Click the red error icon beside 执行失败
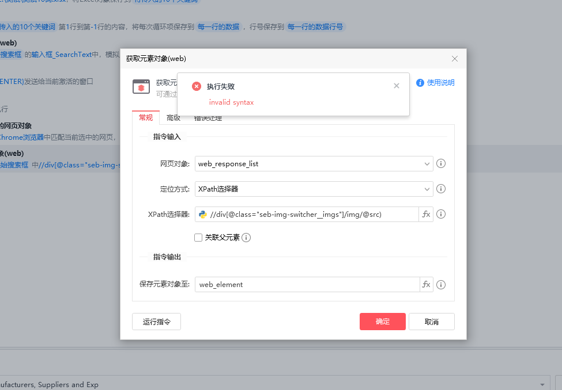Screen dimensions: 562x390 pyautogui.click(x=197, y=86)
